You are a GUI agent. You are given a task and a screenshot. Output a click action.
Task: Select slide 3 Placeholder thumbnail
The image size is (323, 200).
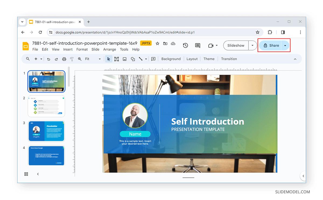pos(46,131)
